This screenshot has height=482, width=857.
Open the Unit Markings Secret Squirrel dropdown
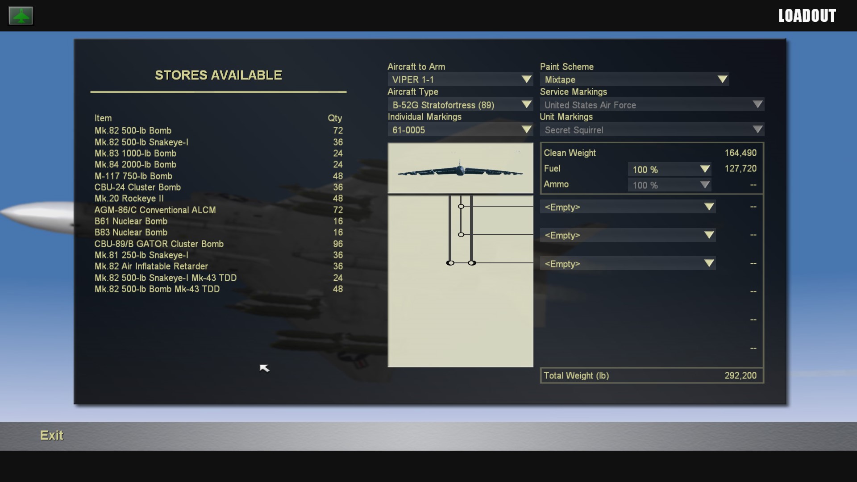[652, 130]
